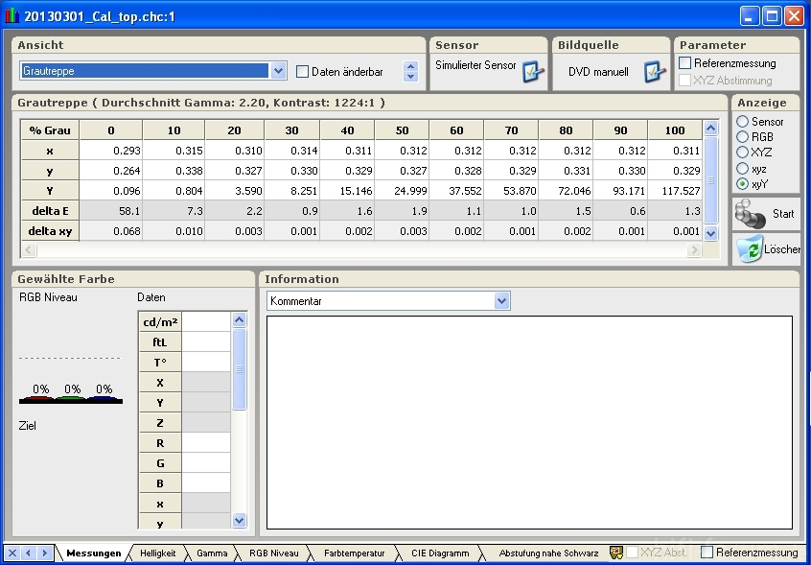This screenshot has width=811, height=565.
Task: Open the CIE Diagramm tab
Action: pos(440,553)
